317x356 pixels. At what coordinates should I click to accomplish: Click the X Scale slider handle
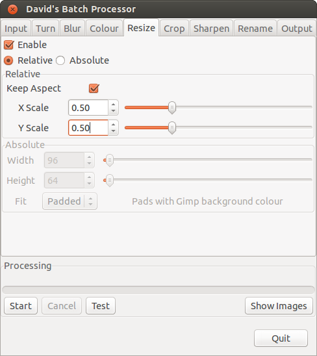pos(172,108)
